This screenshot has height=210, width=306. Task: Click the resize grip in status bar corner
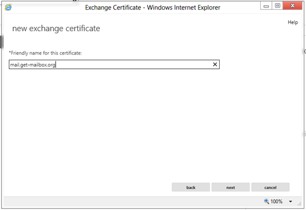click(x=299, y=204)
